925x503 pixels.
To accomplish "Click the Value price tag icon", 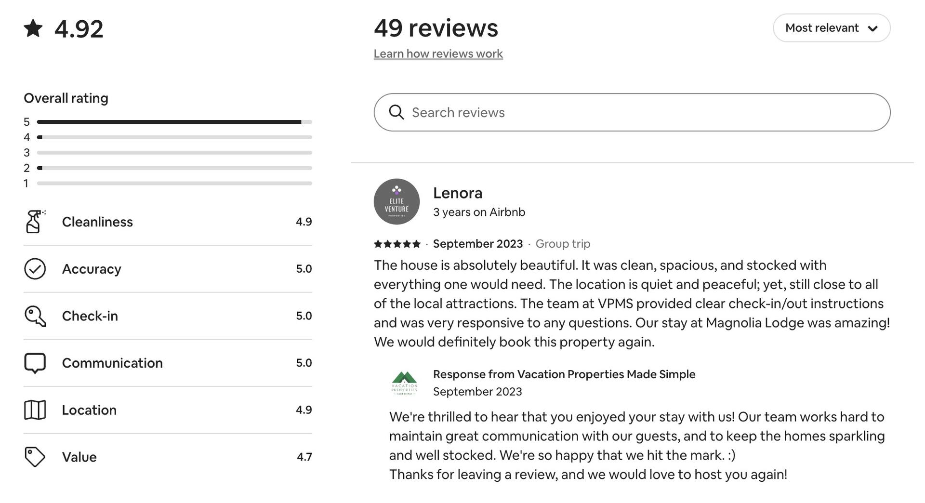I will tap(35, 457).
